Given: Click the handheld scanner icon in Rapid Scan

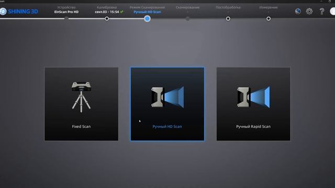Looking at the screenshot, I should point(253,97).
